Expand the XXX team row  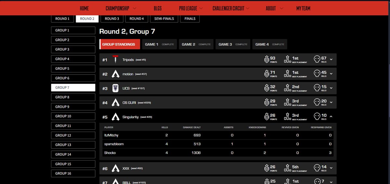[331, 168]
